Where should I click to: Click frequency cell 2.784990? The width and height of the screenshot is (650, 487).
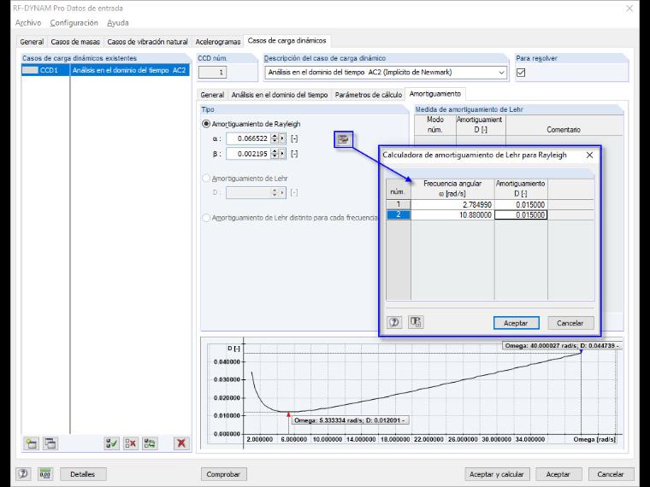452,204
